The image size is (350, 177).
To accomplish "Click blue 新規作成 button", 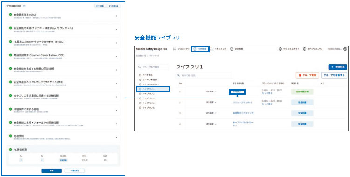I will [337, 67].
